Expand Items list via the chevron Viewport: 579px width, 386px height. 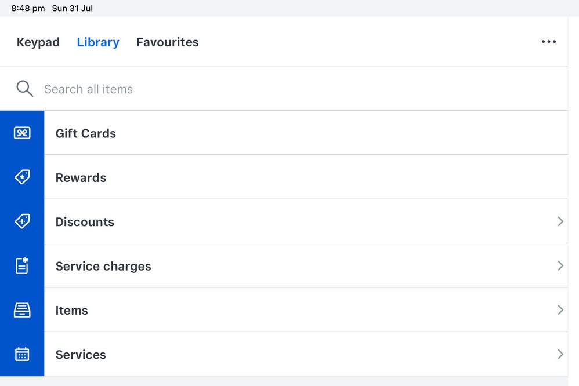pos(560,310)
